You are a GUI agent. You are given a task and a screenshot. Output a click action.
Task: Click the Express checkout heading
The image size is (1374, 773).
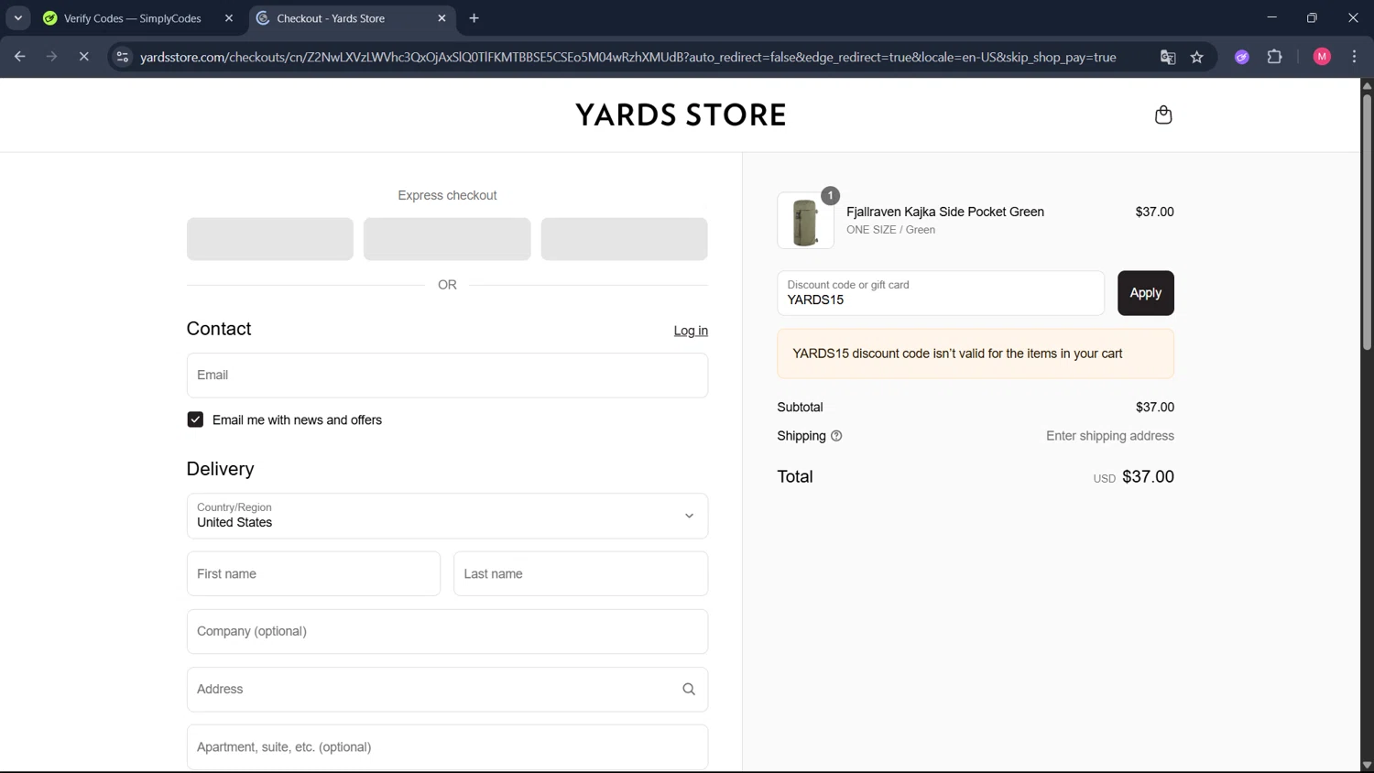point(447,195)
